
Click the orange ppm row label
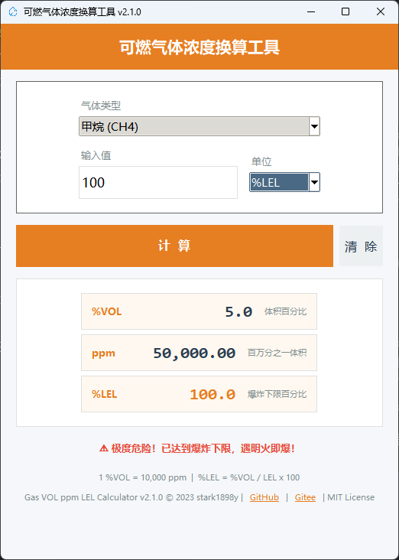(103, 353)
